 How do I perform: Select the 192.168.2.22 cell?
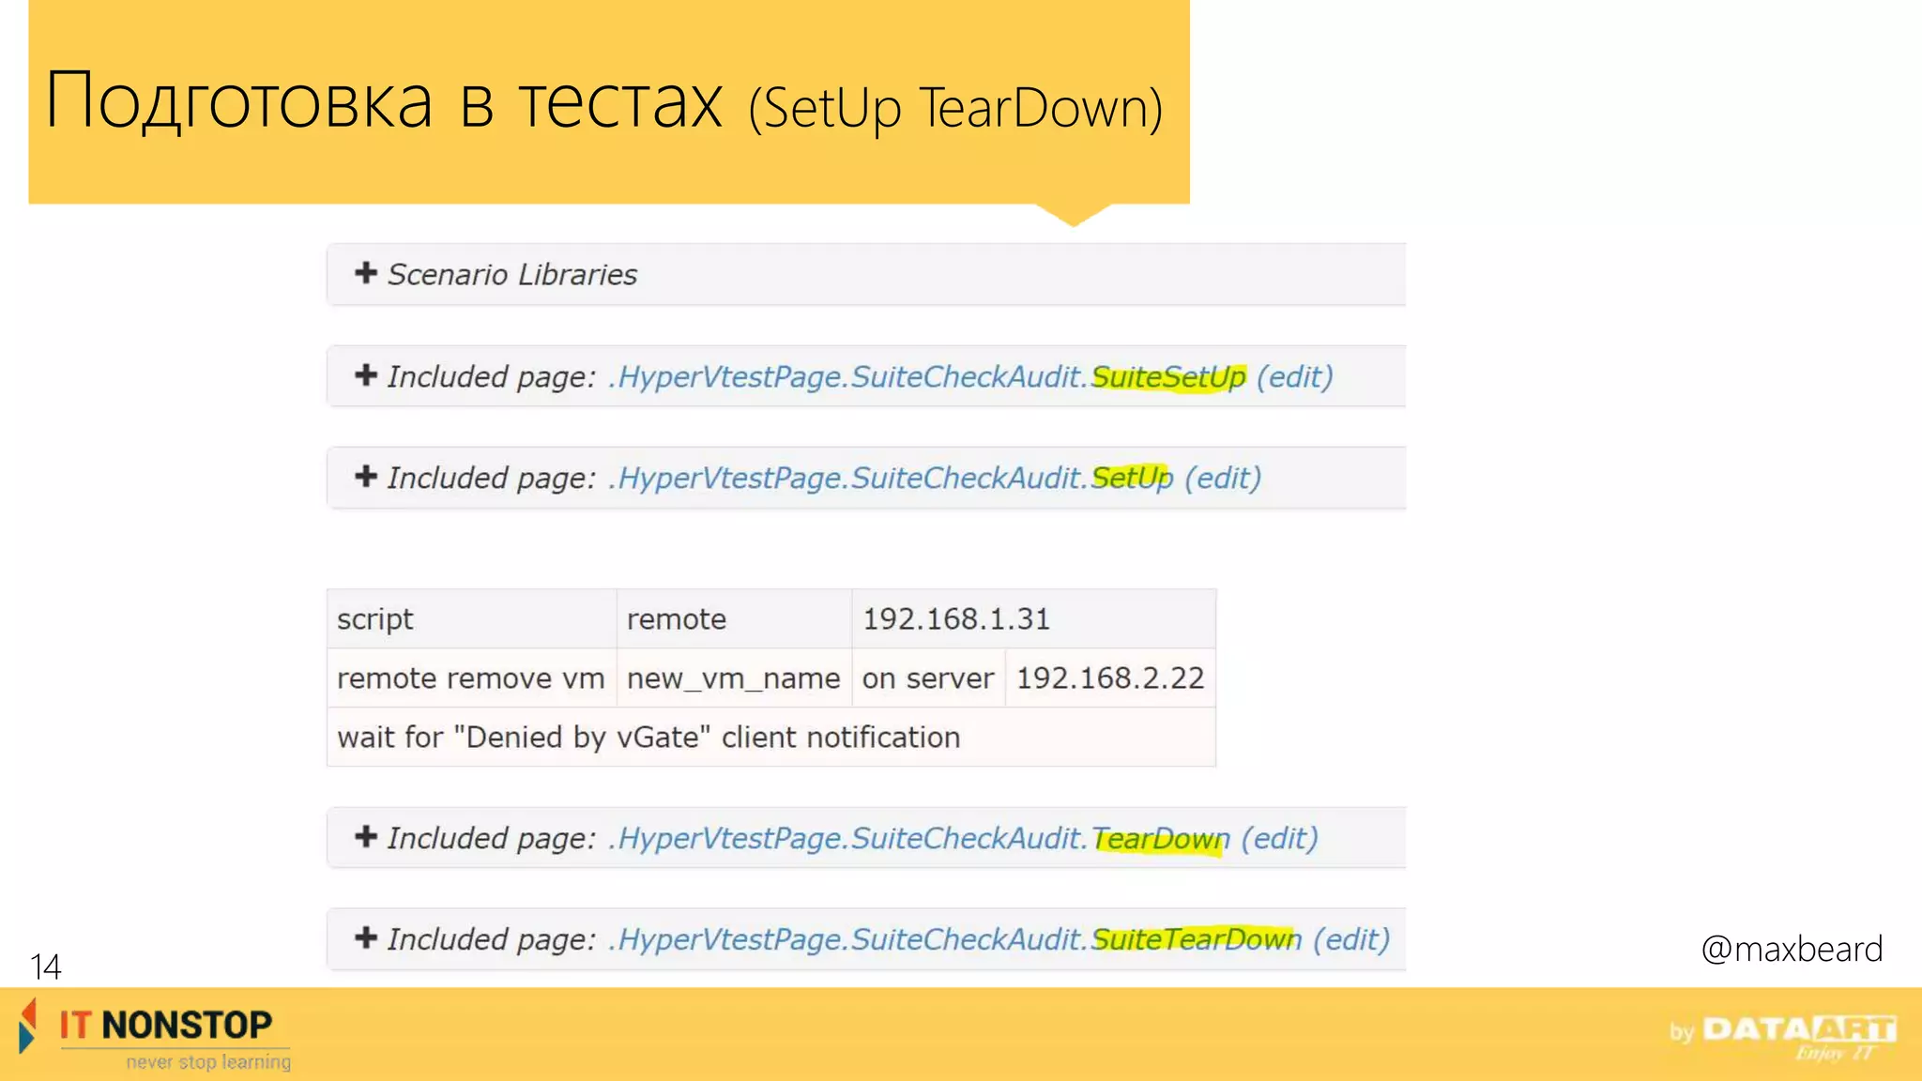point(1110,678)
